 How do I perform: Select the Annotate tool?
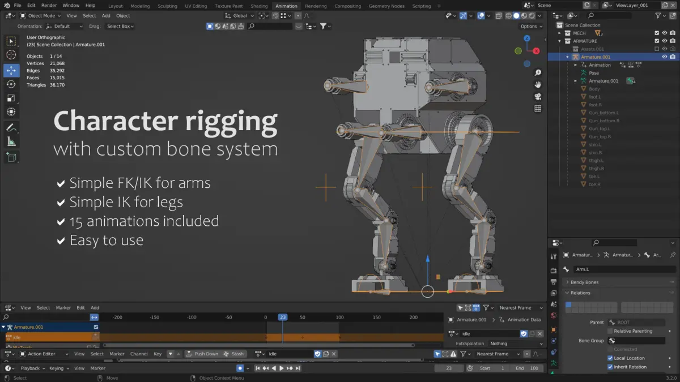tap(11, 128)
